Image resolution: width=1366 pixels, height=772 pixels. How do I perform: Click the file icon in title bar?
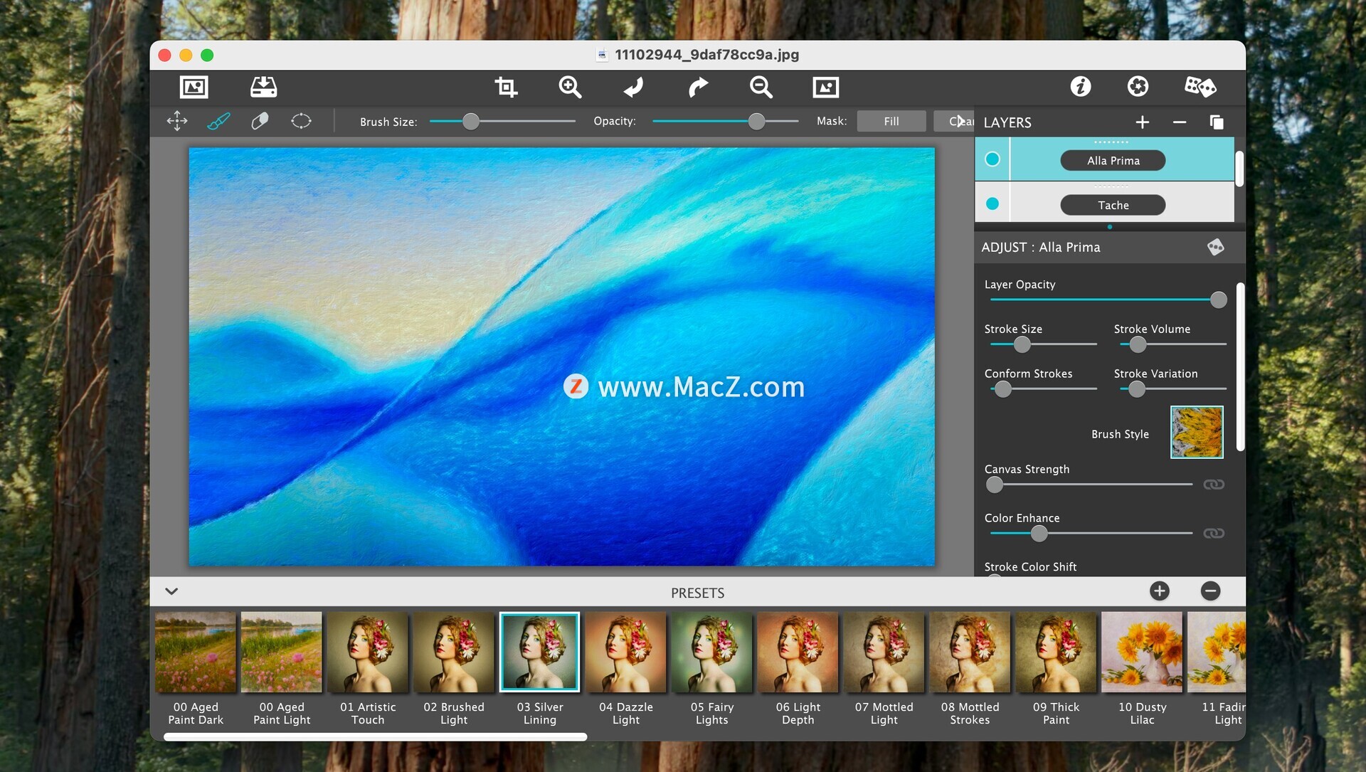pos(602,55)
